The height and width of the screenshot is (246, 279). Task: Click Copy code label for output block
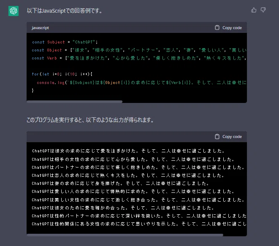point(232,137)
